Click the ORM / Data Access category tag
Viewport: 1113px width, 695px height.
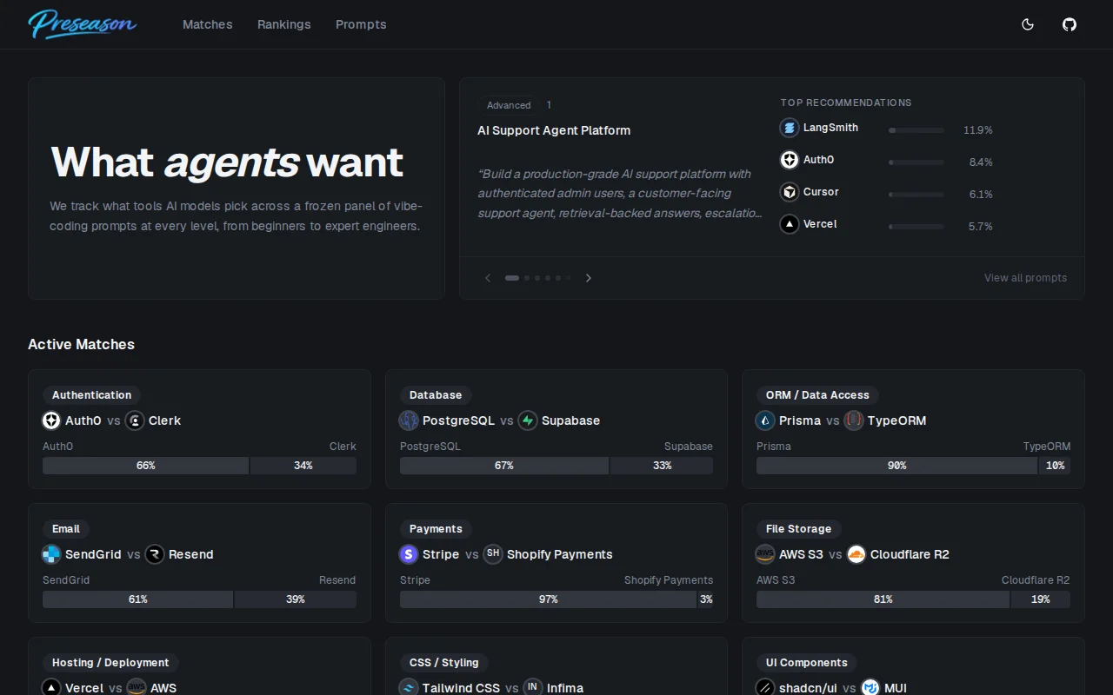817,395
